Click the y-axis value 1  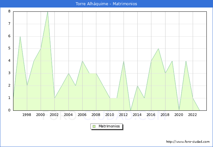[9, 98]
